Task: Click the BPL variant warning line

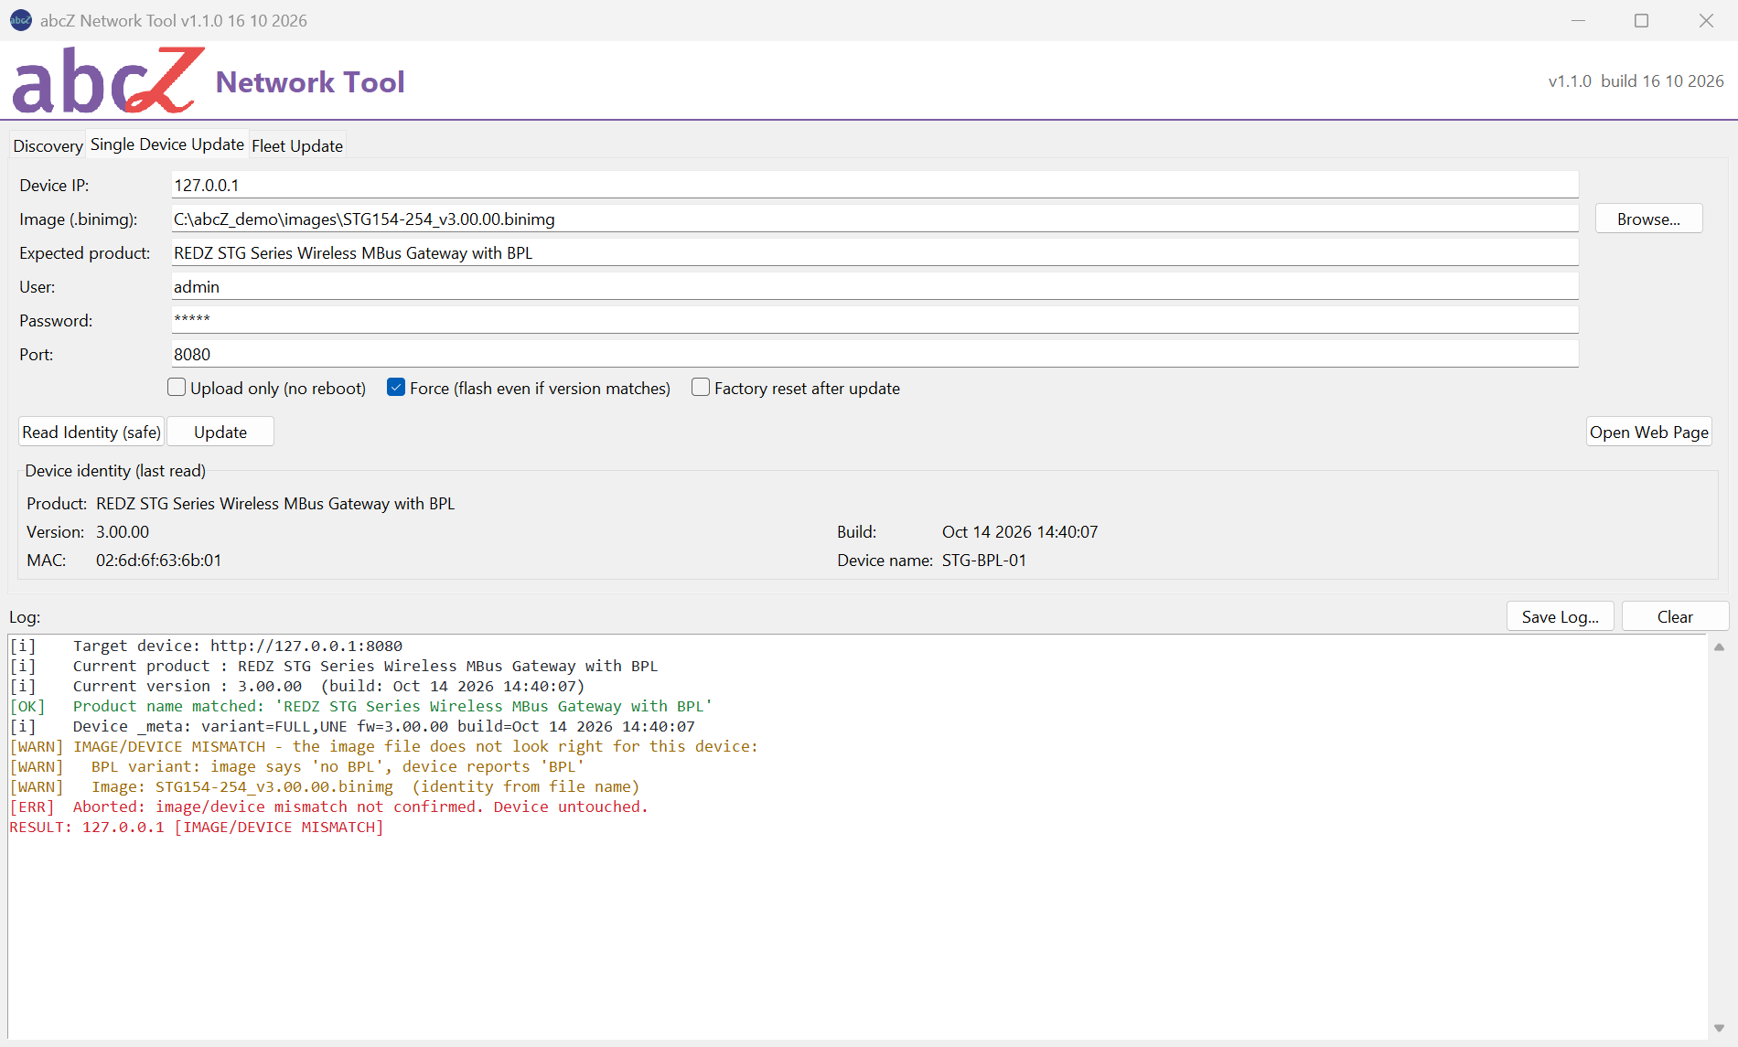Action: pos(297,766)
